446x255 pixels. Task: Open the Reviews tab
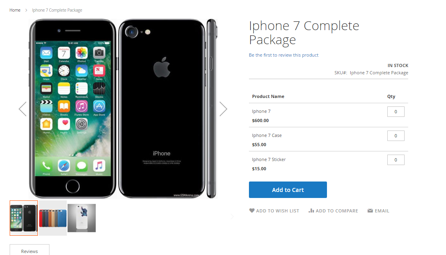[30, 250]
